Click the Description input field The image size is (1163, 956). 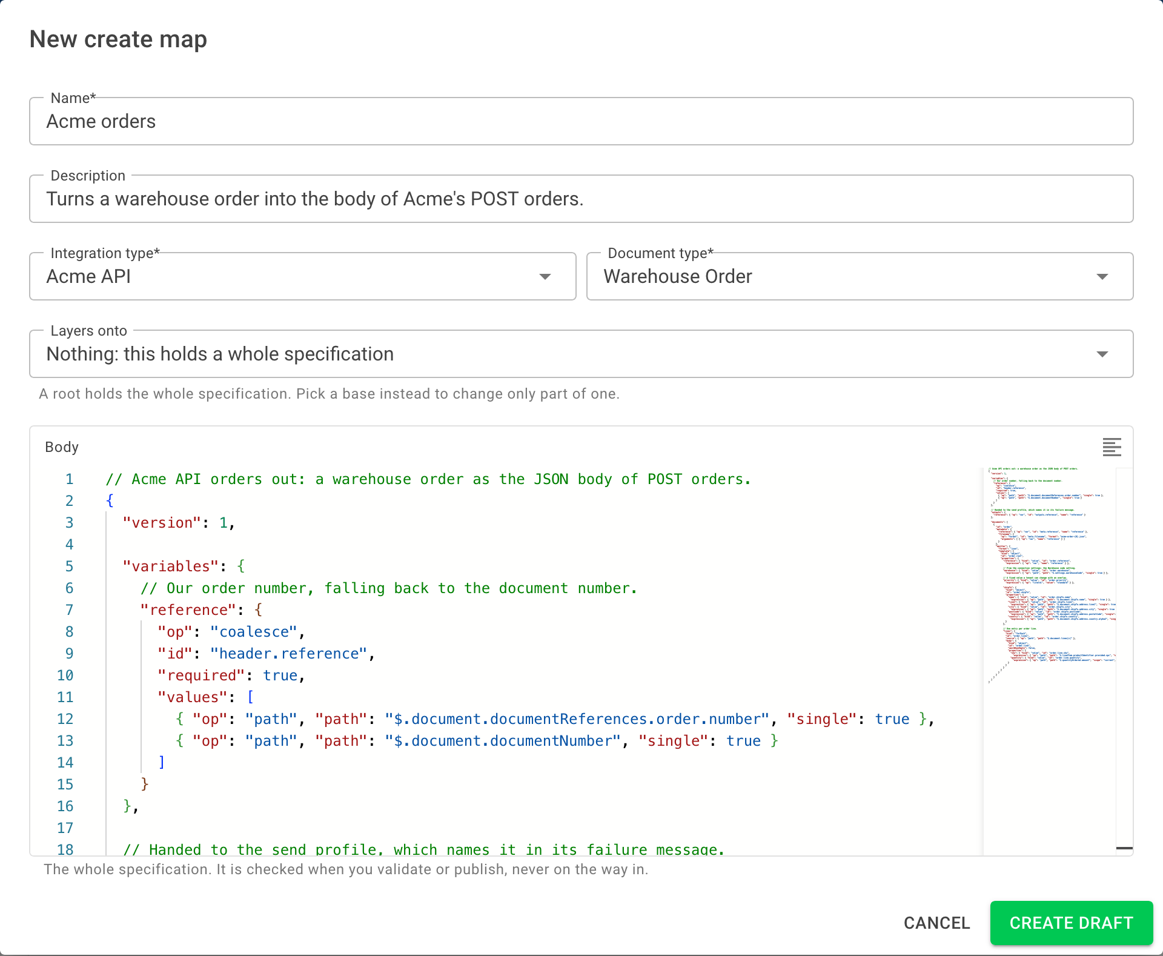[581, 199]
